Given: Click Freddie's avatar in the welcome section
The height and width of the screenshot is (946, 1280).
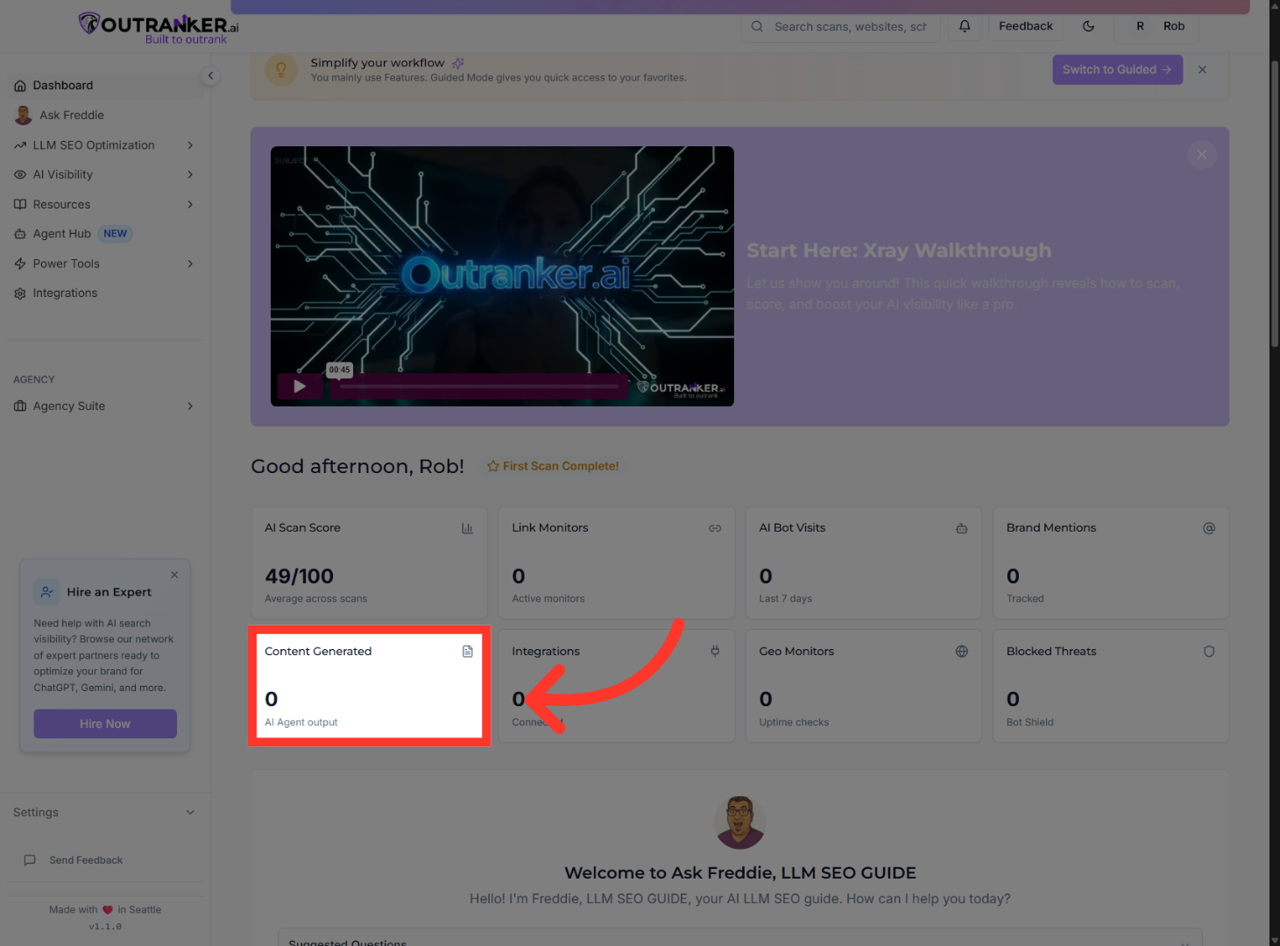Looking at the screenshot, I should tap(740, 822).
